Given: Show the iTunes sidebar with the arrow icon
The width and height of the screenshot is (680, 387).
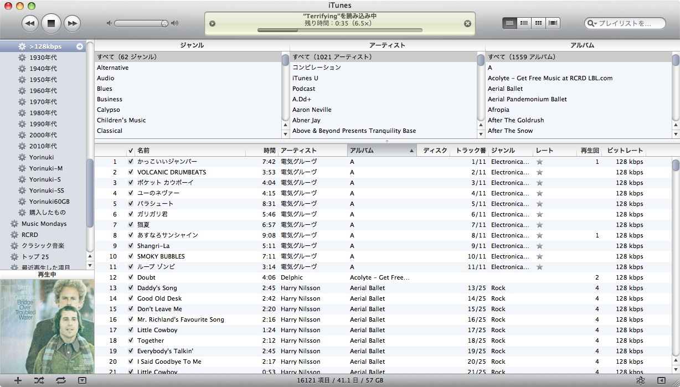Looking at the screenshot, I should point(661,380).
